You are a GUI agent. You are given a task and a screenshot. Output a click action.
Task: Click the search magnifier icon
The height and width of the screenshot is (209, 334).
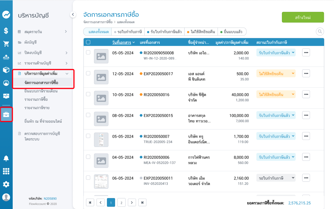point(320,31)
